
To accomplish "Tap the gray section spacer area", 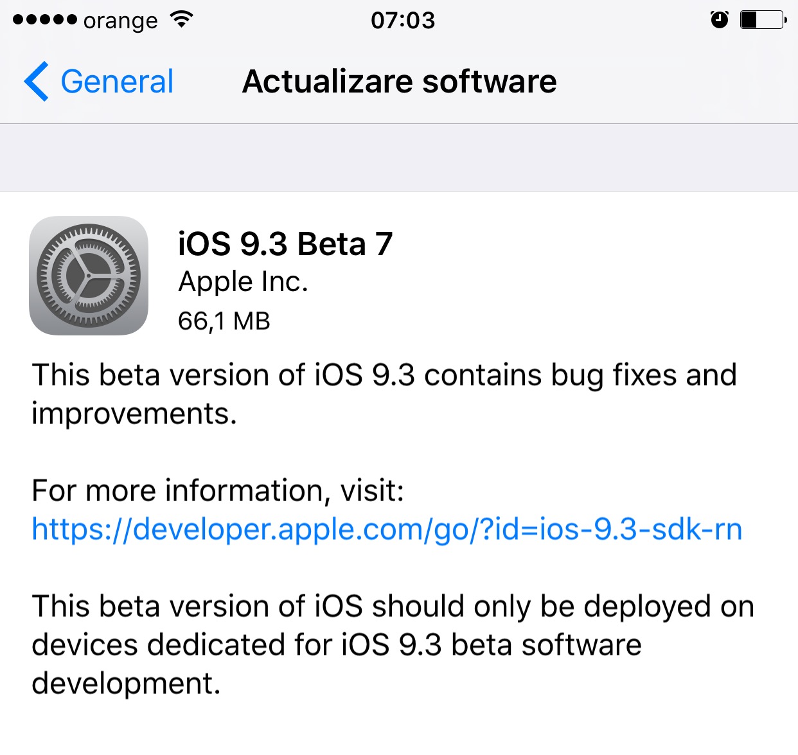I will pyautogui.click(x=399, y=157).
